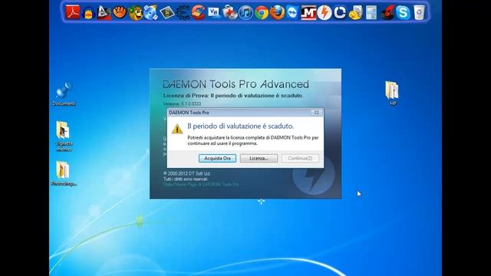The width and height of the screenshot is (491, 276).
Task: Open the CD and music note icon
Action: click(151, 13)
